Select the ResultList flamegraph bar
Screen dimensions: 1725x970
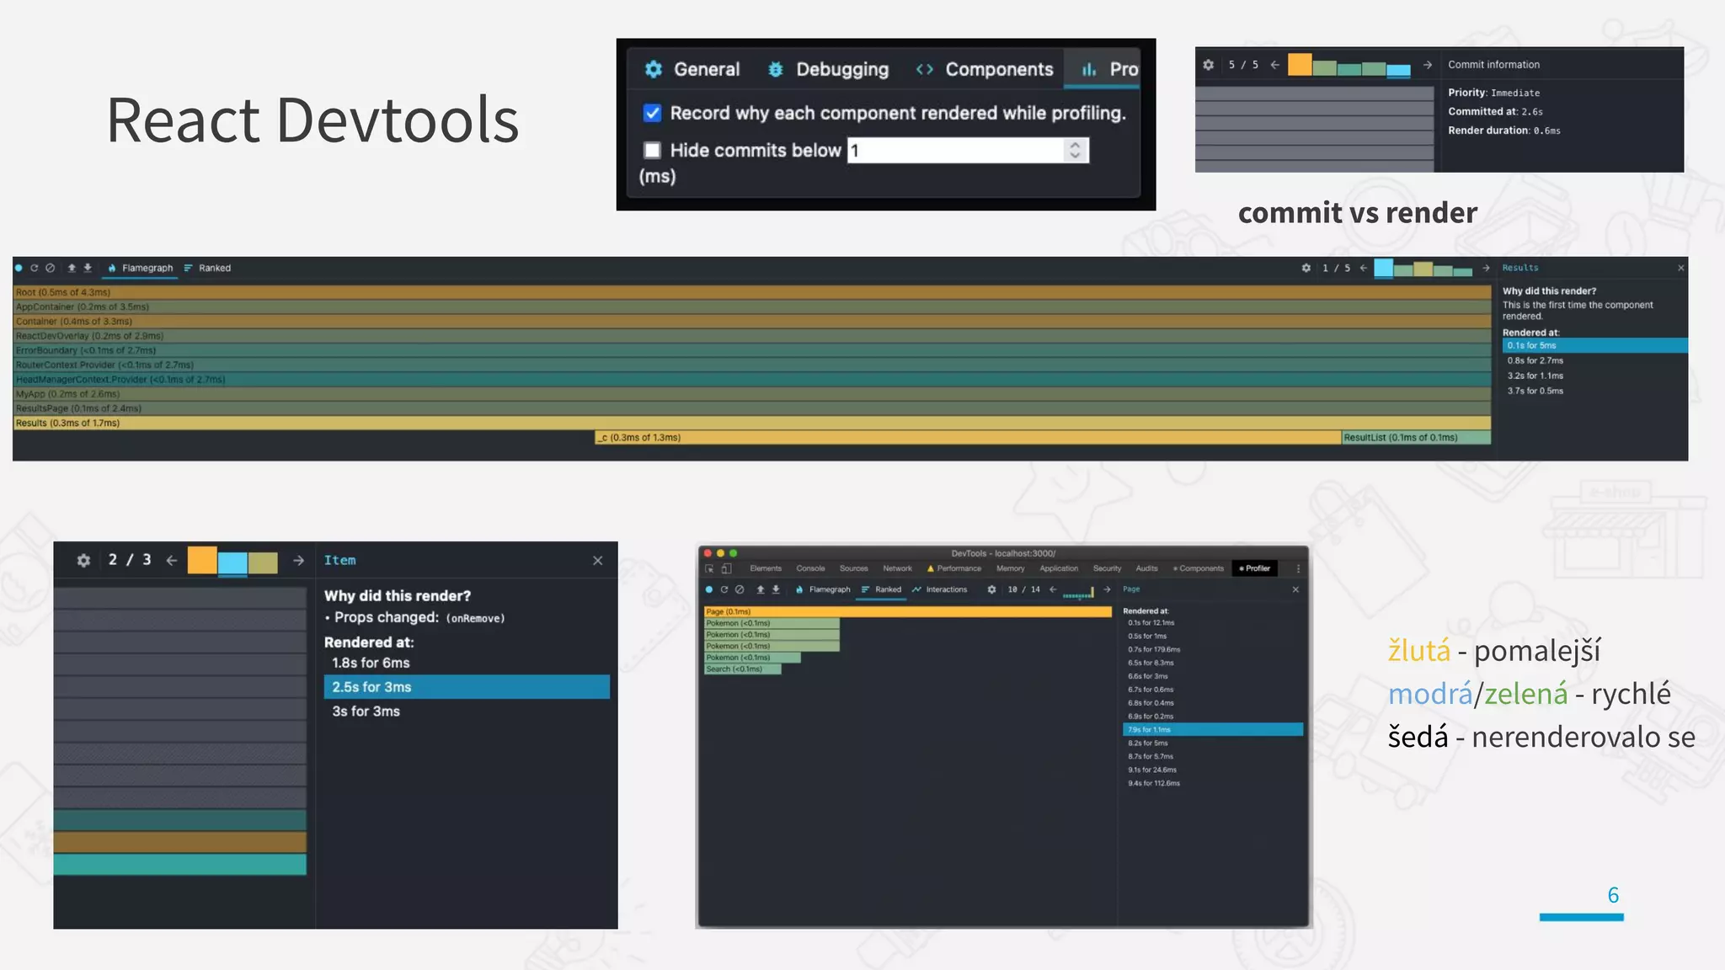1415,438
